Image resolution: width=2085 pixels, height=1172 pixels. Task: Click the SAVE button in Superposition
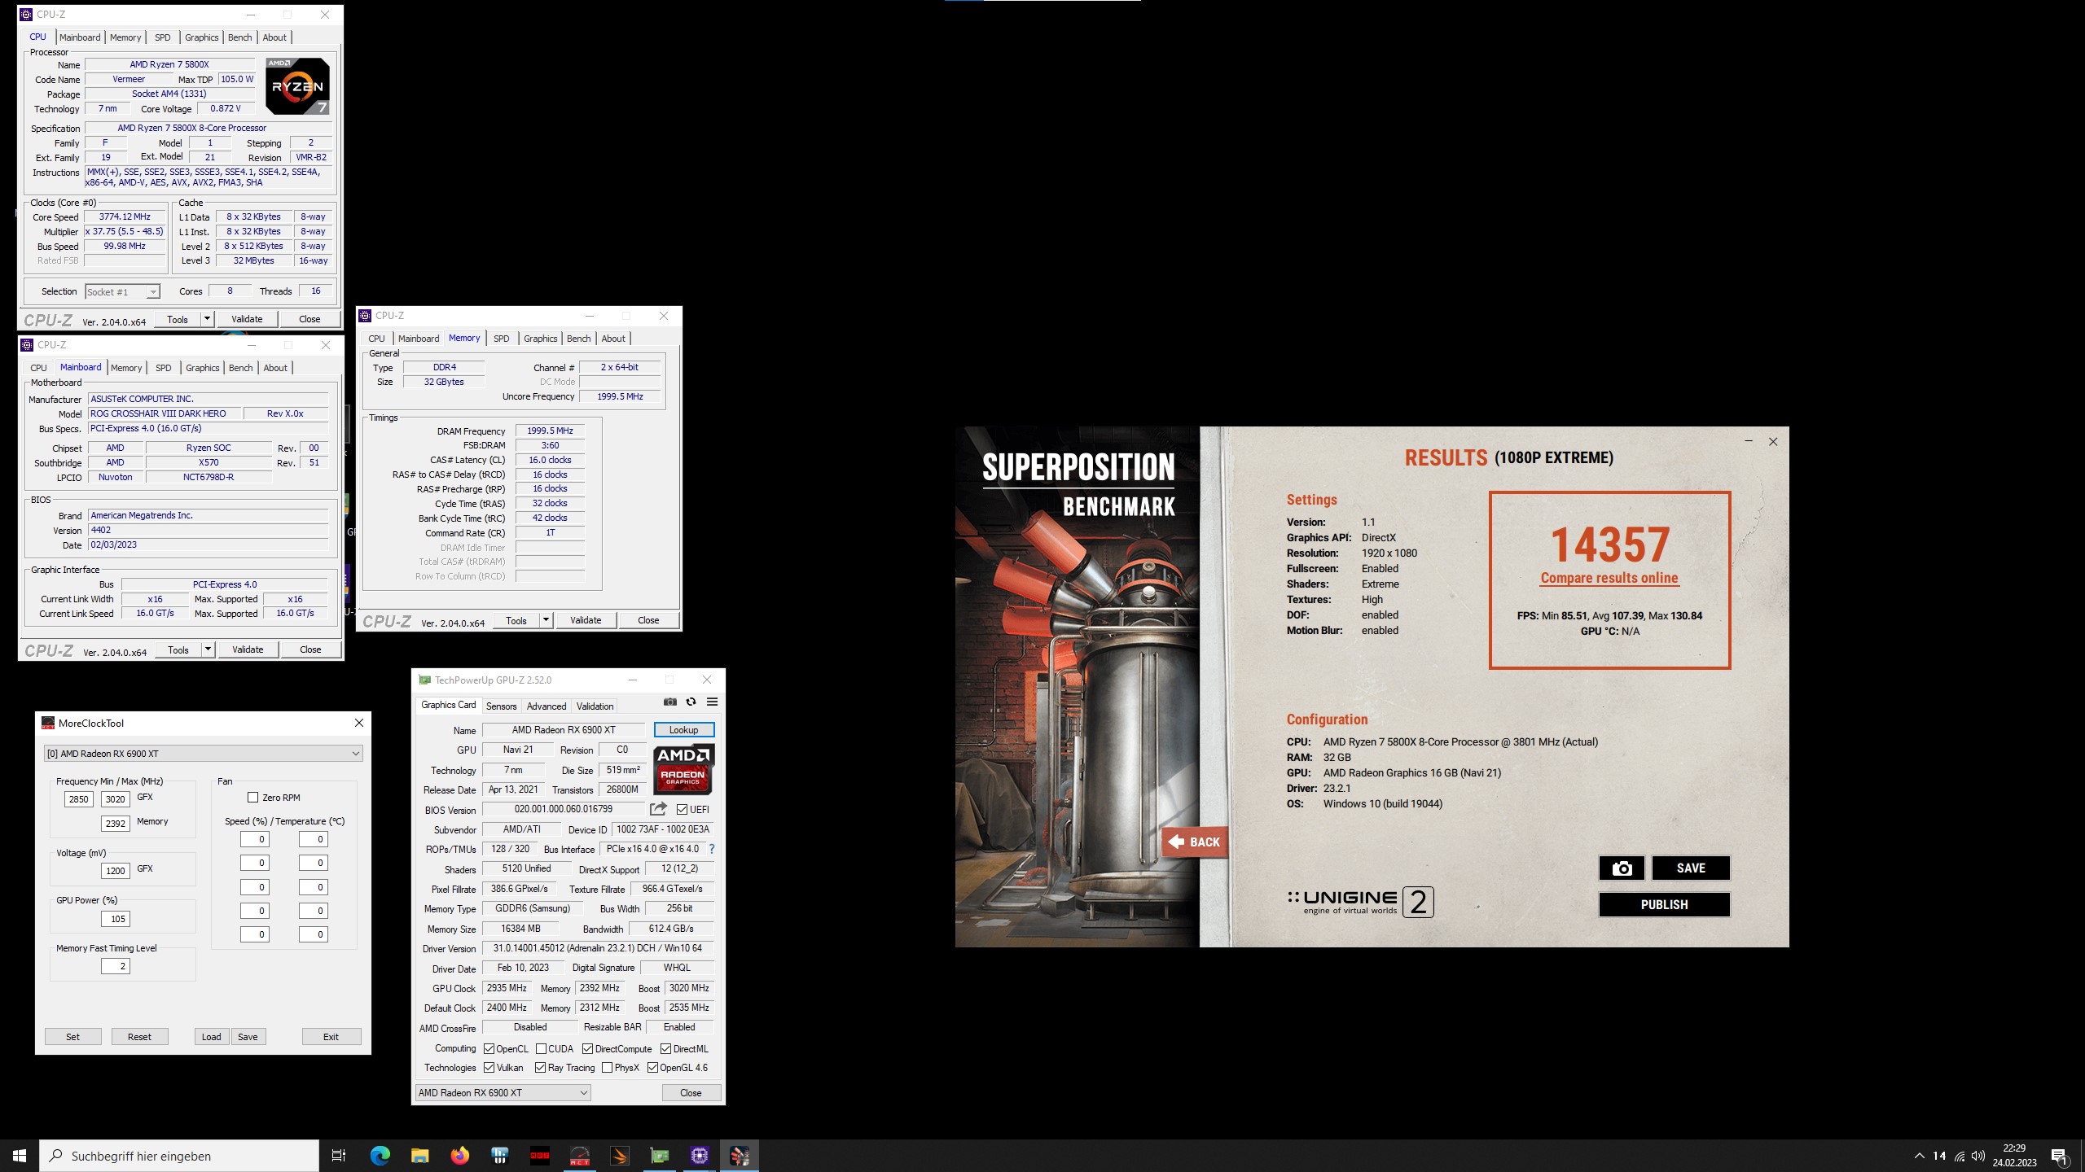coord(1691,868)
